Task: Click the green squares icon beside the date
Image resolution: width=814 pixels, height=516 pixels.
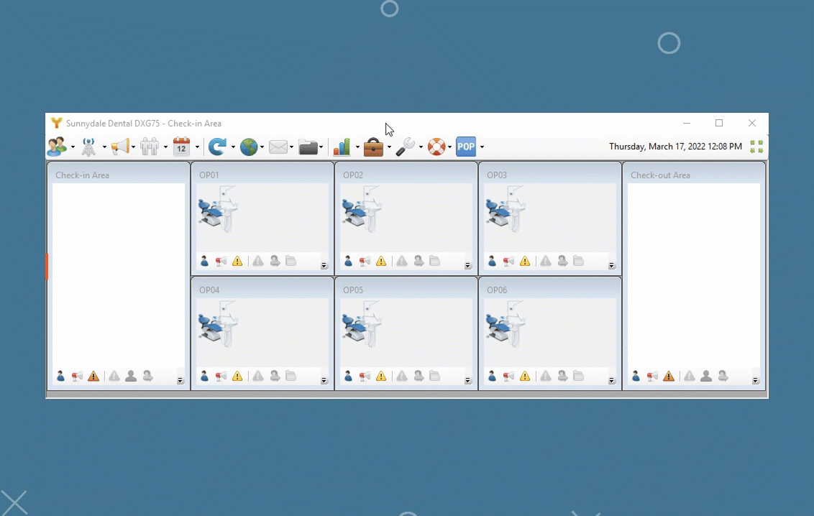Action: coord(756,147)
